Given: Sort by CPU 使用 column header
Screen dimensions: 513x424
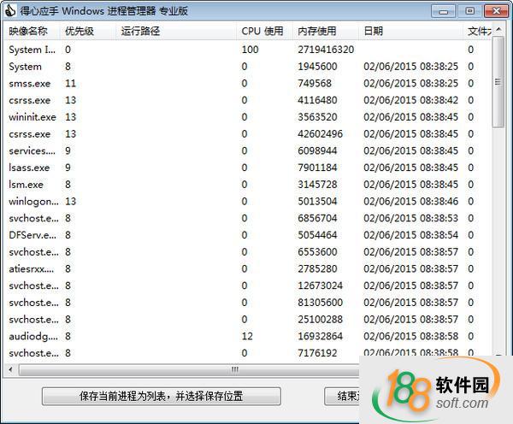Looking at the screenshot, I should pos(263,32).
